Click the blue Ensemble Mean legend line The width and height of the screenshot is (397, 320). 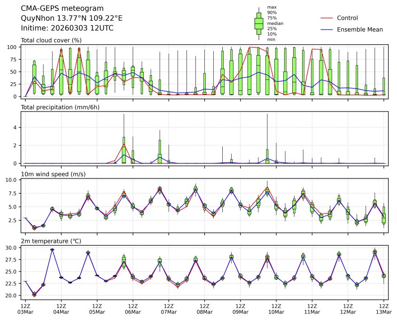(x=326, y=29)
